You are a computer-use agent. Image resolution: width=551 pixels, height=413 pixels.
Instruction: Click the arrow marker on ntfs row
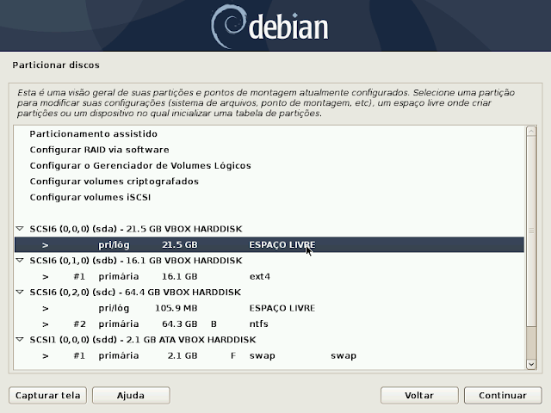tap(46, 324)
